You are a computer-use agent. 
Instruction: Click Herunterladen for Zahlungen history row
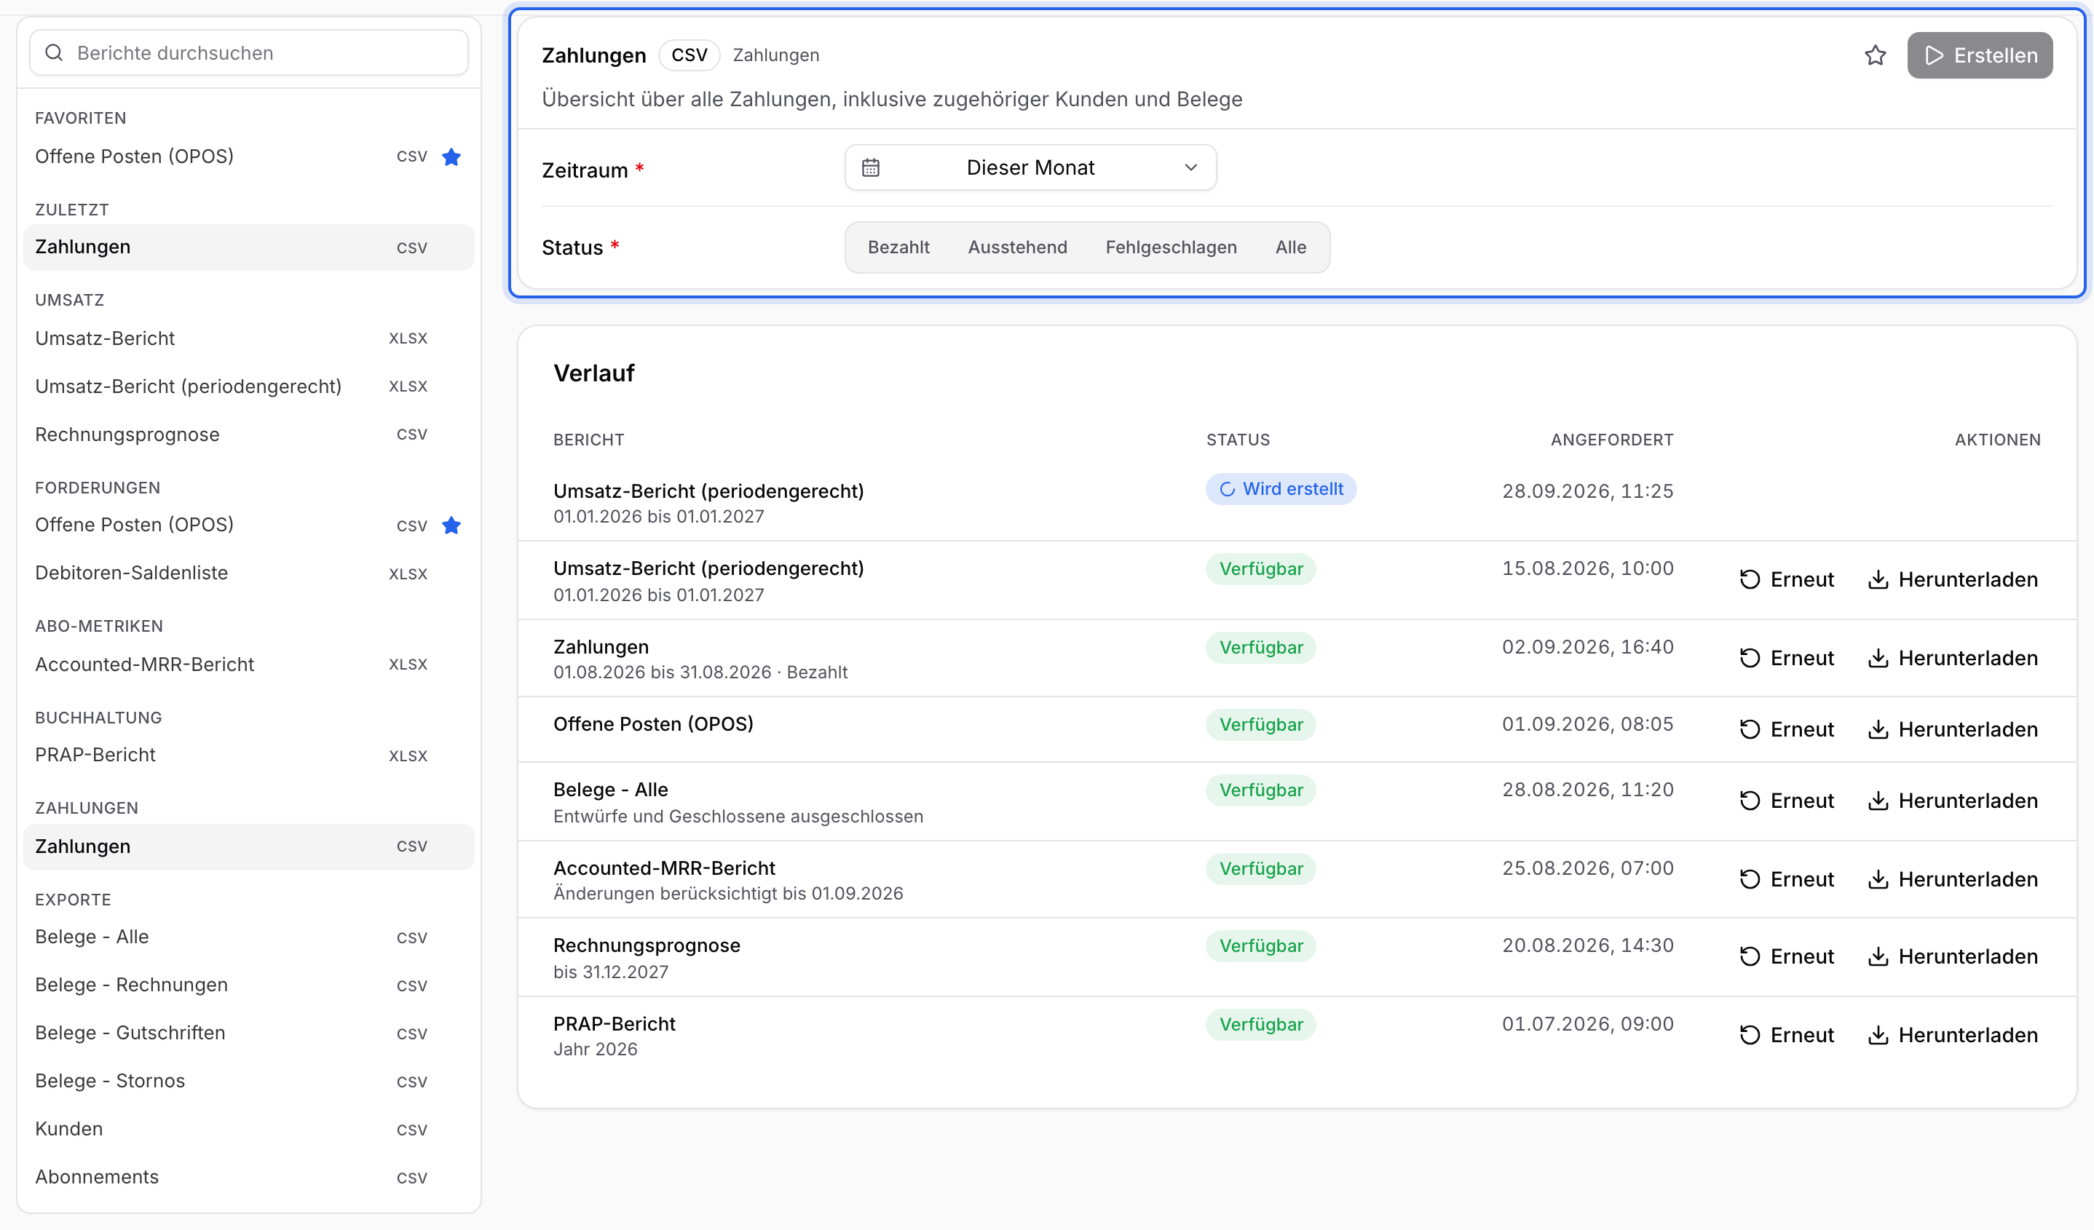1953,659
